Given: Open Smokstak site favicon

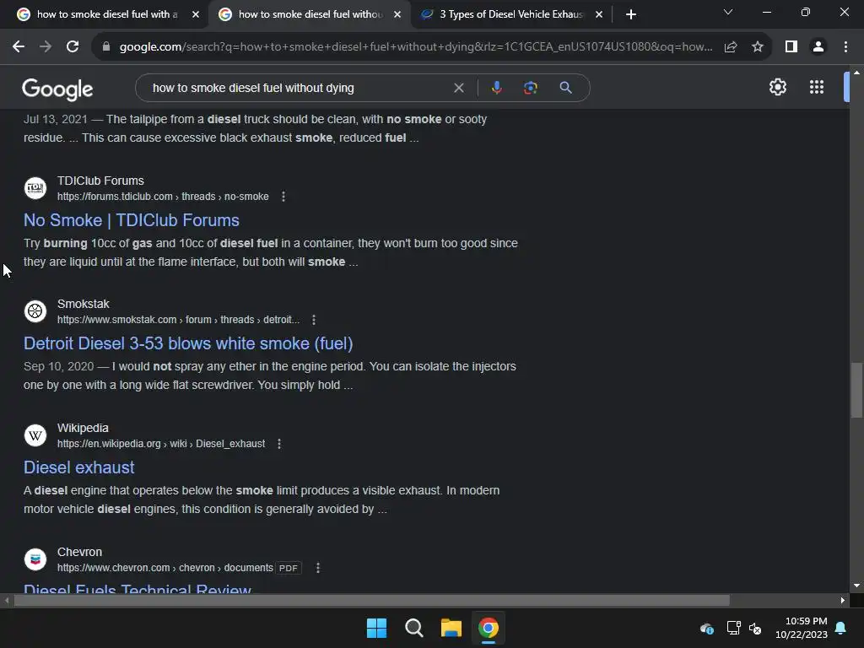Looking at the screenshot, I should [35, 311].
